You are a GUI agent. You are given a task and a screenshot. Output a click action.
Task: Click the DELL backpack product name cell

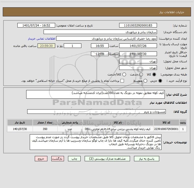pyautogui.click(x=118, y=129)
